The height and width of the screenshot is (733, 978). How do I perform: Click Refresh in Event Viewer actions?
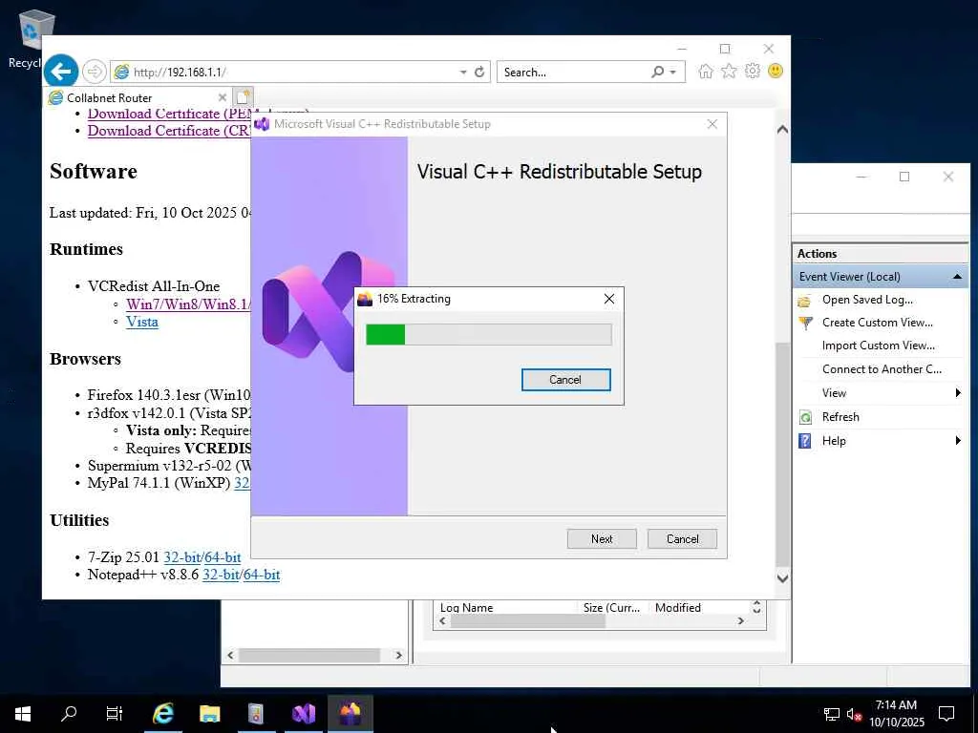coord(840,416)
